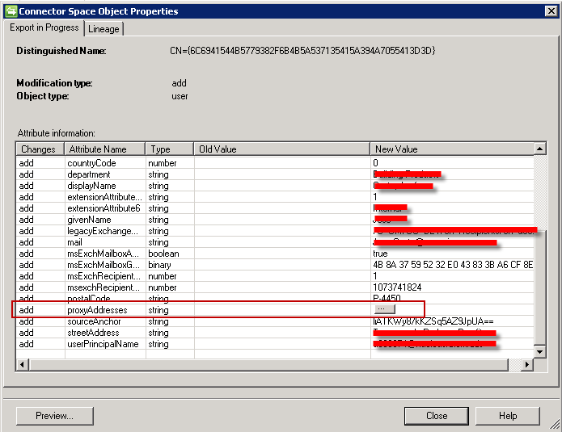Click the horizontal scrollbar right arrow
This screenshot has height=432, width=562.
527,365
